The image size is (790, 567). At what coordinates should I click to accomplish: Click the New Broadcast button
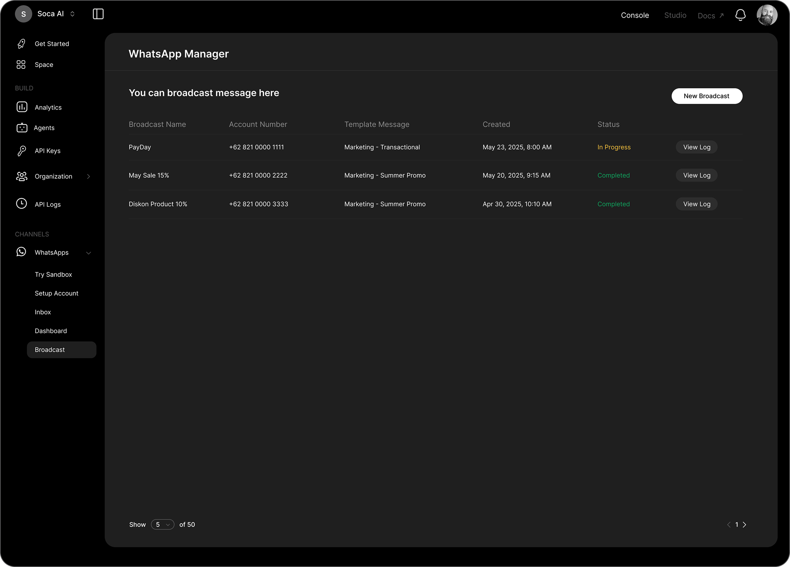(706, 96)
